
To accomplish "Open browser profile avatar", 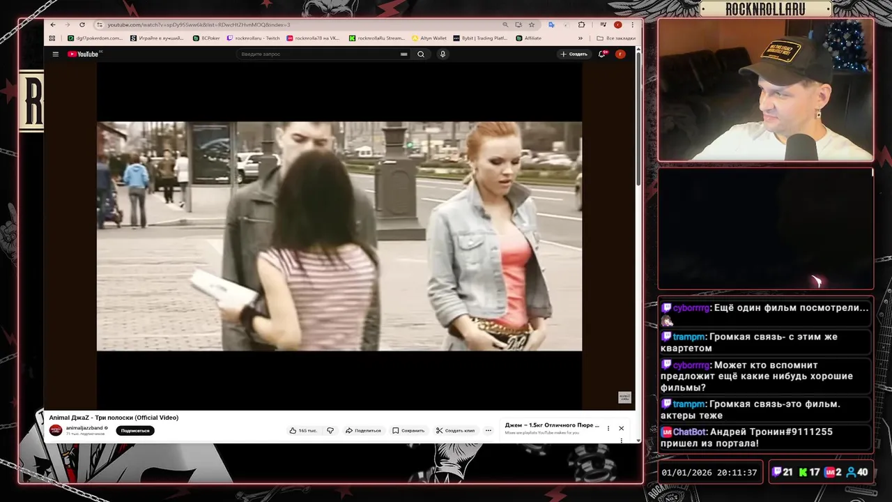I will tap(617, 24).
